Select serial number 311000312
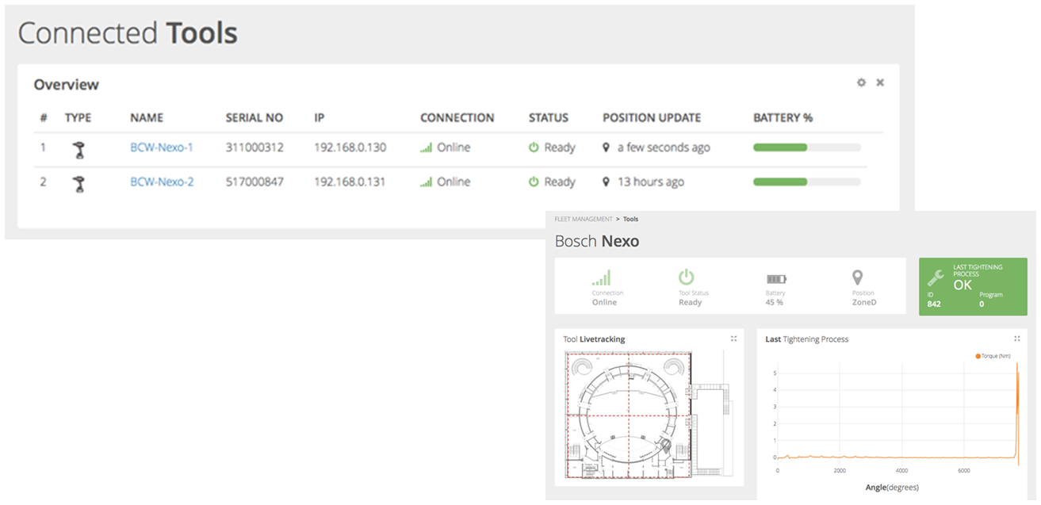The width and height of the screenshot is (1041, 505). pos(255,147)
